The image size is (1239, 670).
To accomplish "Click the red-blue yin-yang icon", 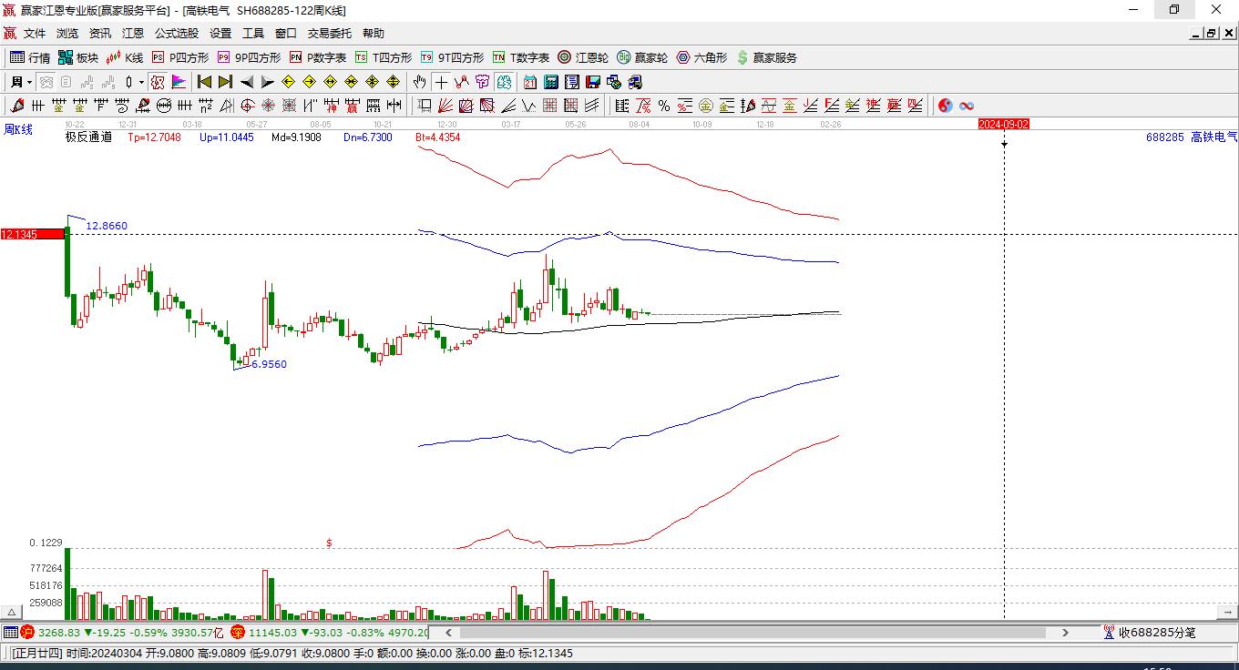I will (945, 106).
